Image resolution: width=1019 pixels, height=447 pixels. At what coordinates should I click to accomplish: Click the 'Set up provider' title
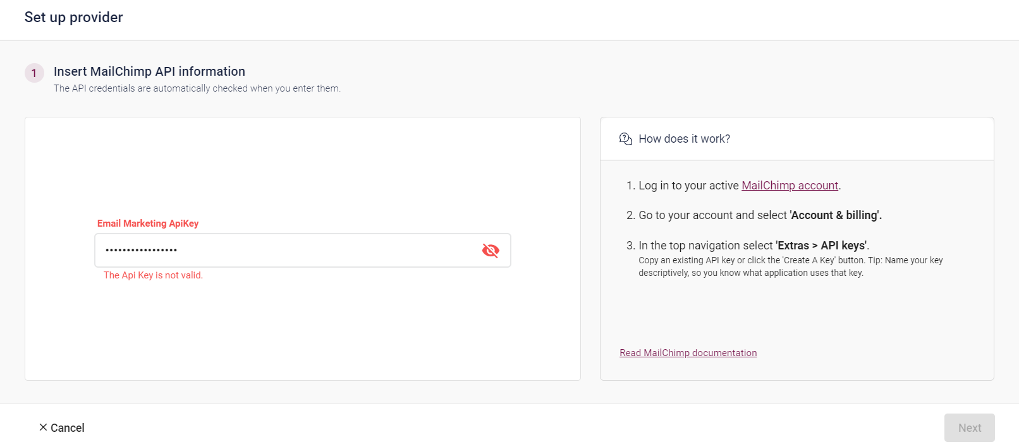[74, 18]
